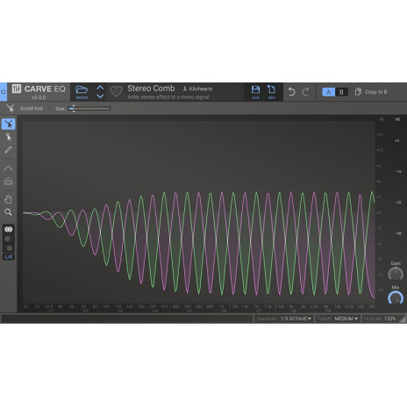Select the Hand pan tool
This screenshot has height=407, width=407.
[8, 199]
